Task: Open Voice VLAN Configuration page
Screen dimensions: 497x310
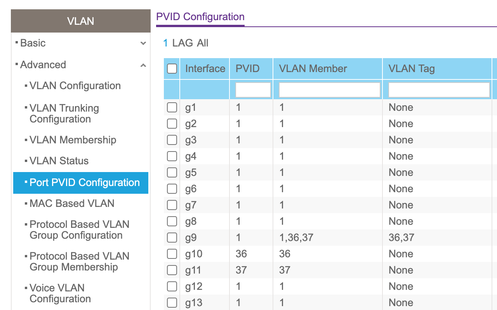Action: click(x=60, y=293)
